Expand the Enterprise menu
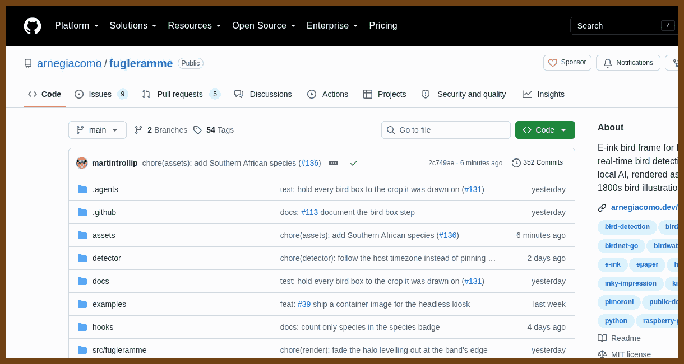Screen dimensions: 684x364 332,26
